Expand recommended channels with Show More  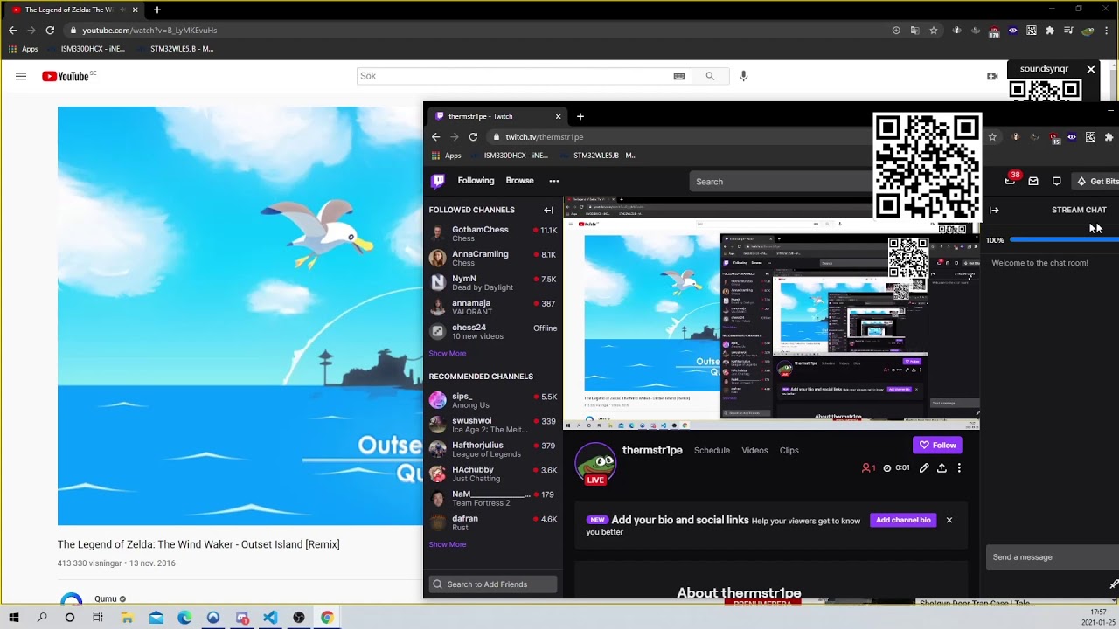pos(448,544)
